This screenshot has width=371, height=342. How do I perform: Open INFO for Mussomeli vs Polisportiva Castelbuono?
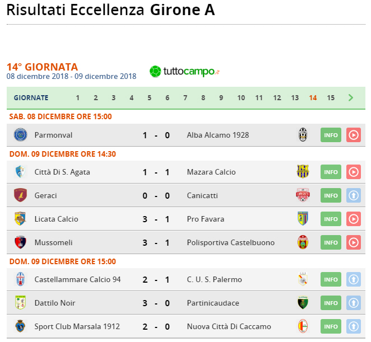331,242
